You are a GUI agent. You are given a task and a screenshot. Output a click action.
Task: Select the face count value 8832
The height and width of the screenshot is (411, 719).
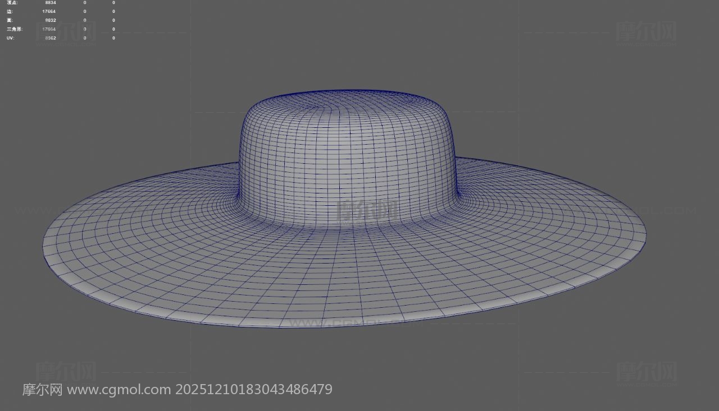point(51,20)
